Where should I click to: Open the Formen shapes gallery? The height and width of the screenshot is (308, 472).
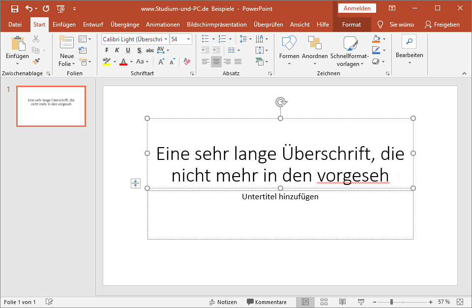[289, 50]
